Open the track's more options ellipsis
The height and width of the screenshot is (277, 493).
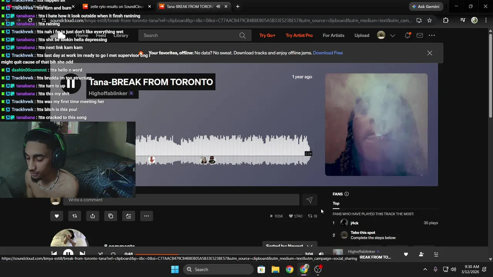tap(146, 216)
